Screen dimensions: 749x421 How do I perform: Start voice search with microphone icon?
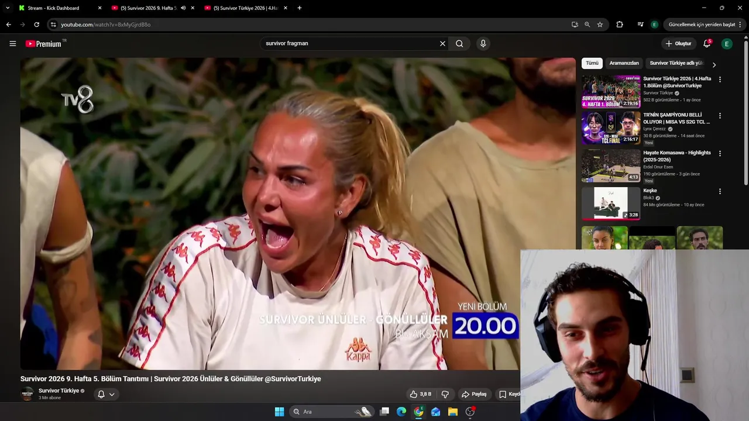coord(483,43)
